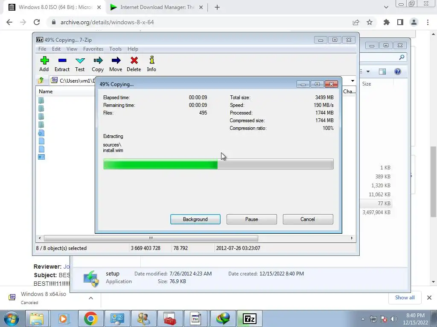Open Internet Download Manager taskbar icon

click(223, 318)
